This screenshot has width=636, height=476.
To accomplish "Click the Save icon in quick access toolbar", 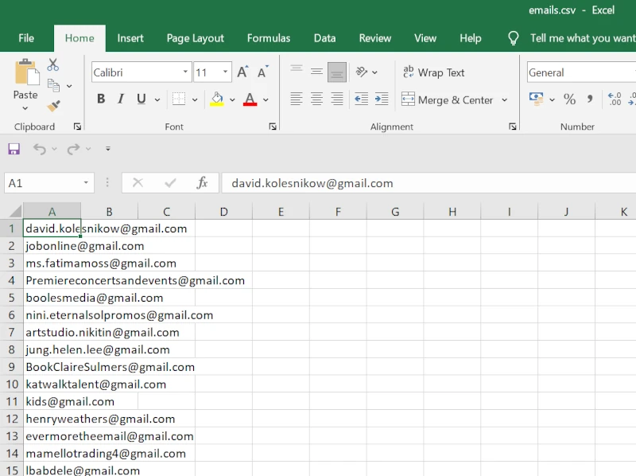I will tap(14, 149).
